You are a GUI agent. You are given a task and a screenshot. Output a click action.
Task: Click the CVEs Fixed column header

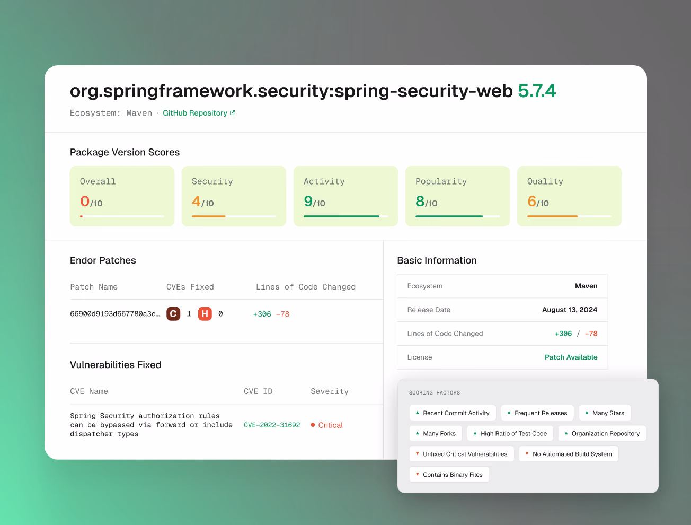point(190,287)
